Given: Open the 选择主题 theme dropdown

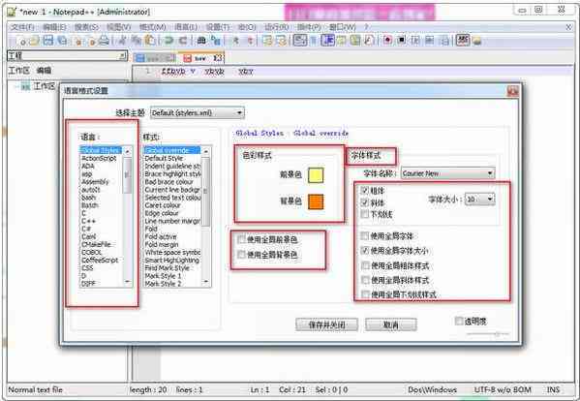Looking at the screenshot, I should pos(198,112).
